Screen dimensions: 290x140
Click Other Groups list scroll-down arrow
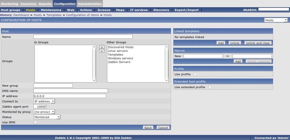pyautogui.click(x=167, y=80)
